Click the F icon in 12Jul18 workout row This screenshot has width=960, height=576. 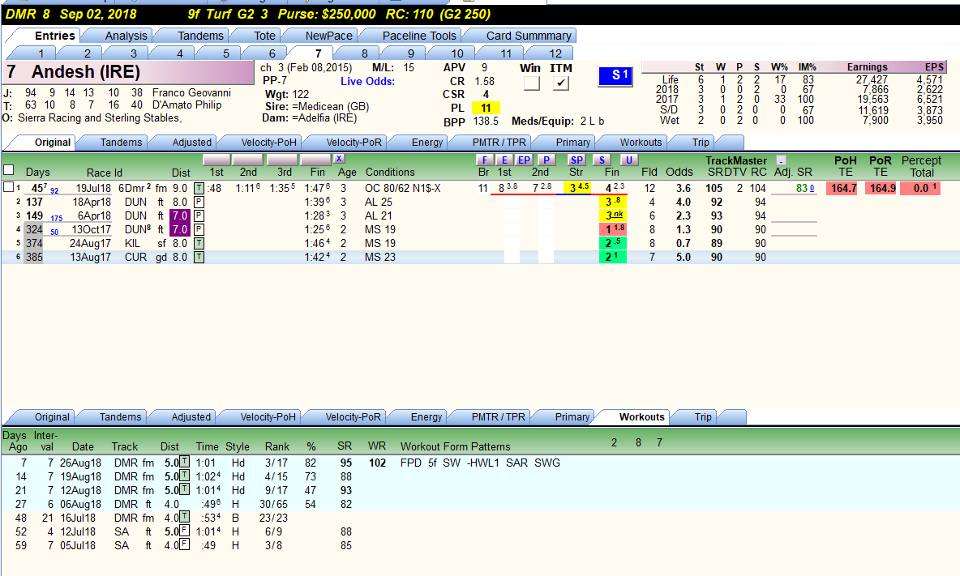[x=184, y=531]
